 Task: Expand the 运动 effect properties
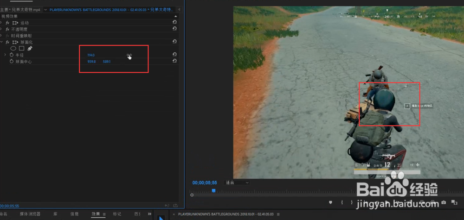(x=1, y=23)
